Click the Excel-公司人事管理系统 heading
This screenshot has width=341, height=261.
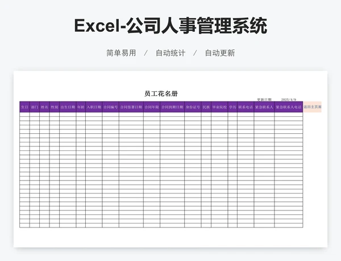pyautogui.click(x=170, y=26)
